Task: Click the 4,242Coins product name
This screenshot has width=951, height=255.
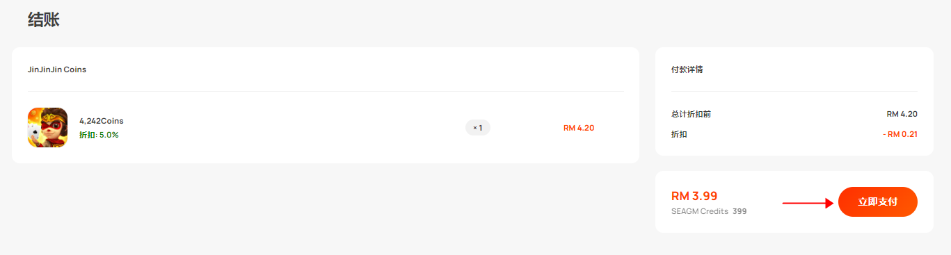Action: click(102, 121)
